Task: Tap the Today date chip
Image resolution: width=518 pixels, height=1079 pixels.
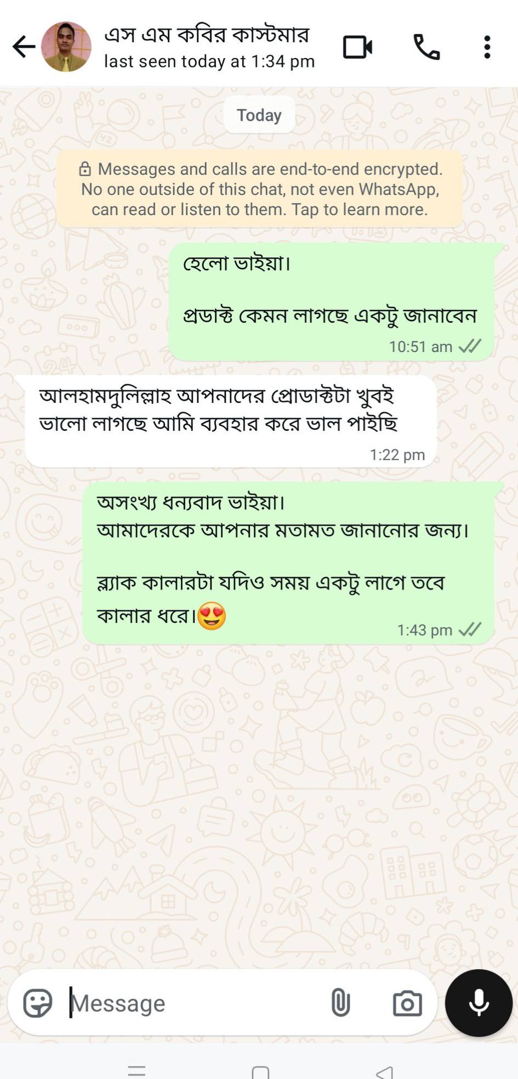Action: tap(259, 115)
